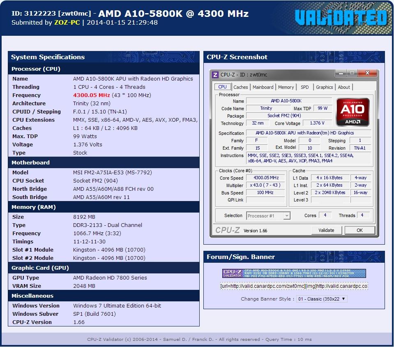
Task: Click the Graphic Card (GPU) section header
Action: pyautogui.click(x=104, y=268)
